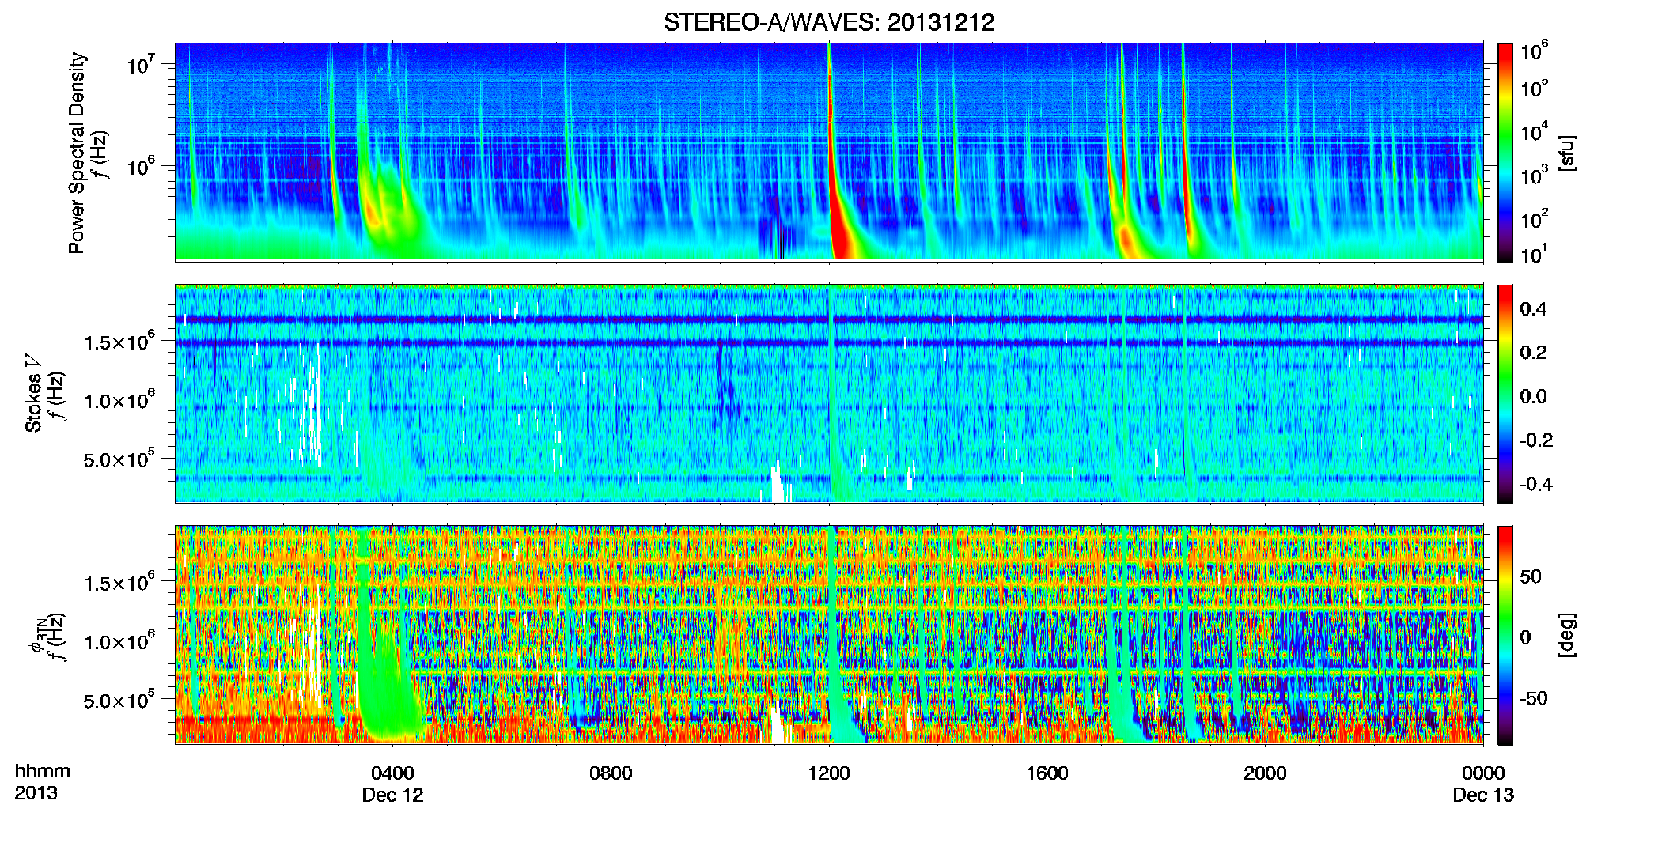Click the [deg] unit label
This screenshot has height=854, width=1658.
1567,635
